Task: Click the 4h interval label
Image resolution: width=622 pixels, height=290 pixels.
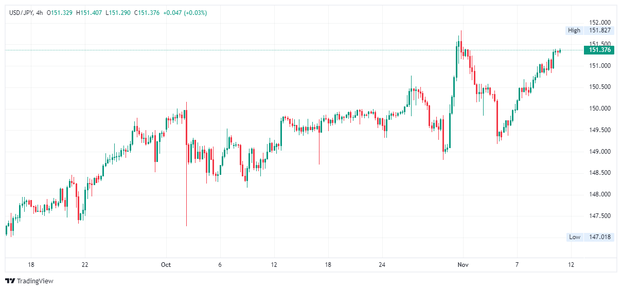Action: [40, 13]
